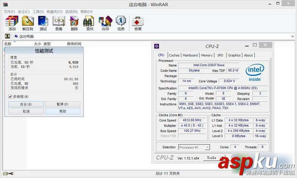Click the Test (测试) toolbar icon

tap(43, 23)
